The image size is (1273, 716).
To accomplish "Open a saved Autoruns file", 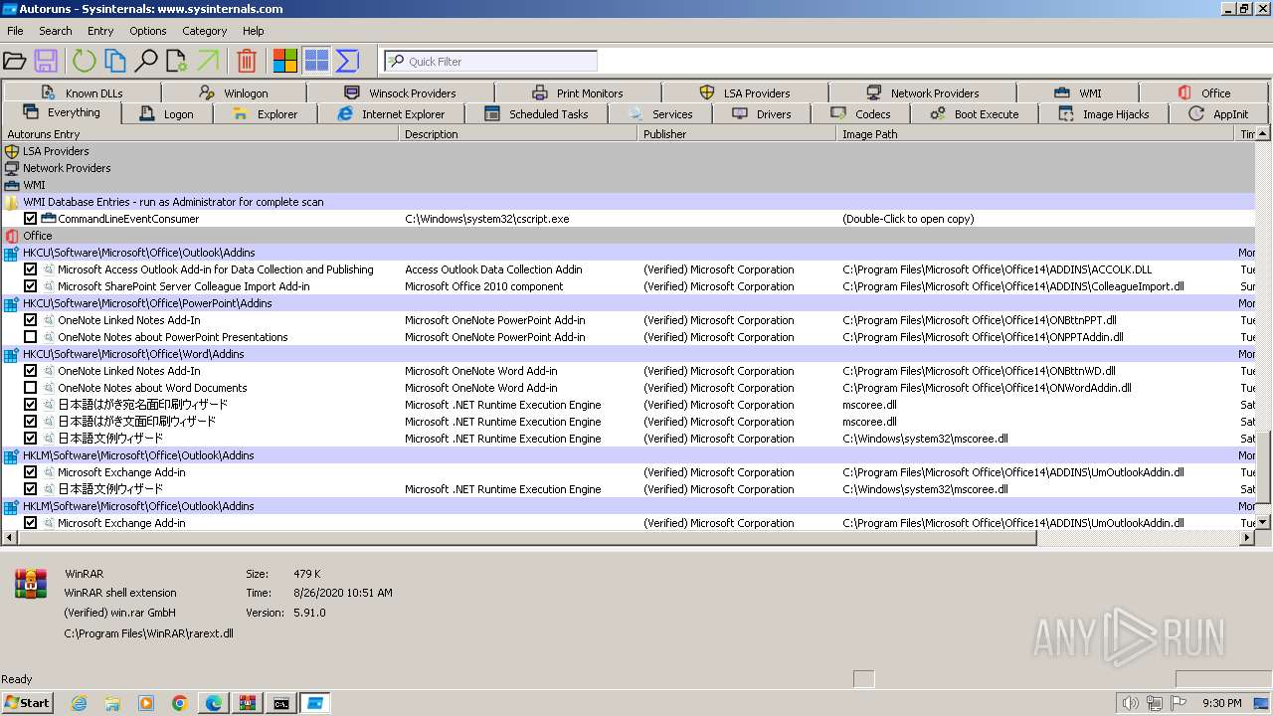I will click(15, 61).
